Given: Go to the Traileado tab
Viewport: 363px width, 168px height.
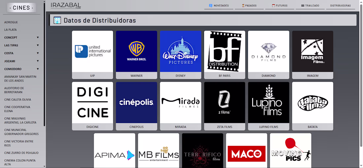Looking at the screenshot, I should (x=310, y=6).
